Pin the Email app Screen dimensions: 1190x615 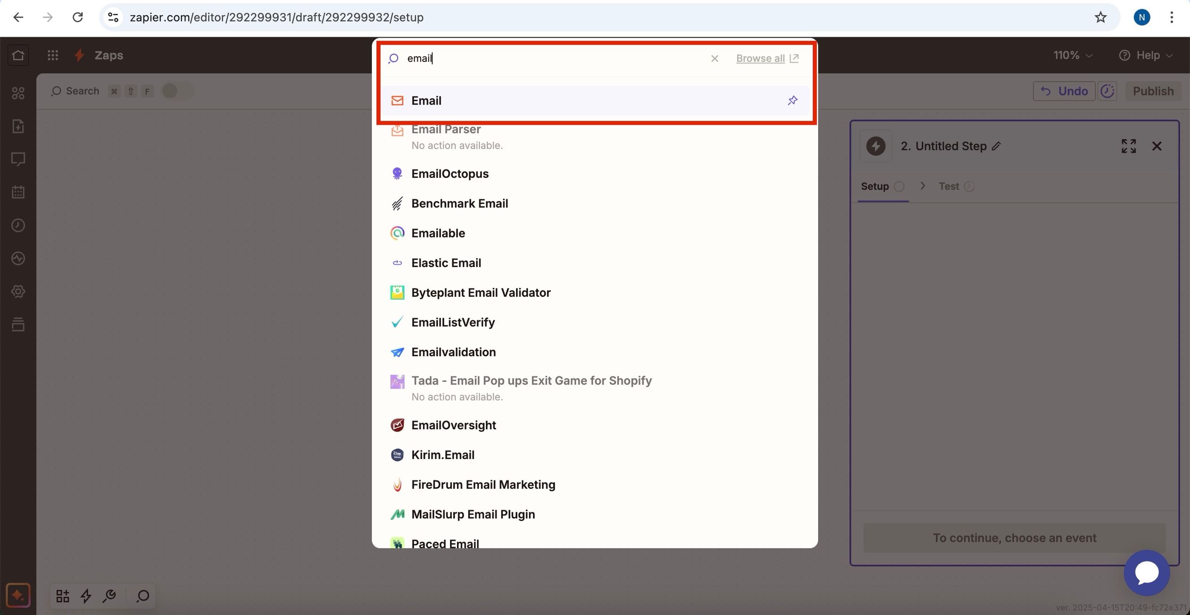tap(793, 100)
